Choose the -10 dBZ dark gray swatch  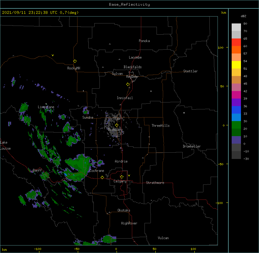tap(236, 155)
